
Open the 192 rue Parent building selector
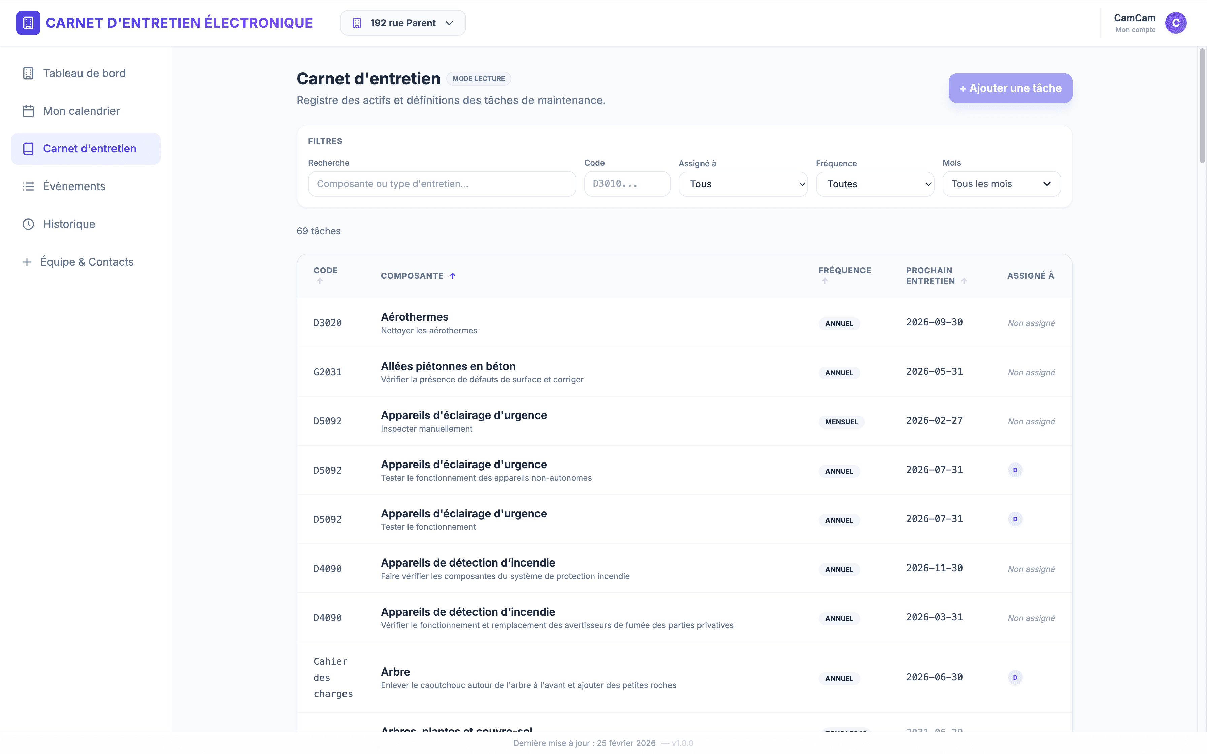[x=402, y=23]
